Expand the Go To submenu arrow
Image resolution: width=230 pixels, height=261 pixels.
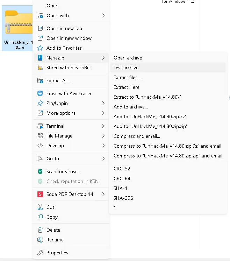[x=103, y=158]
